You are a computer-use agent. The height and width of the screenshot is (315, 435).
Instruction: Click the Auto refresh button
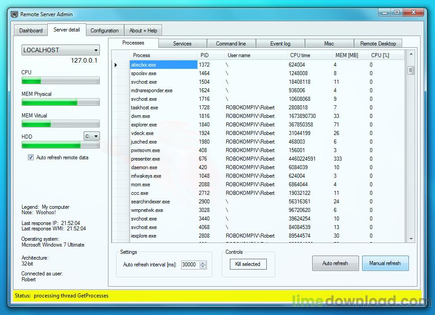(x=336, y=263)
